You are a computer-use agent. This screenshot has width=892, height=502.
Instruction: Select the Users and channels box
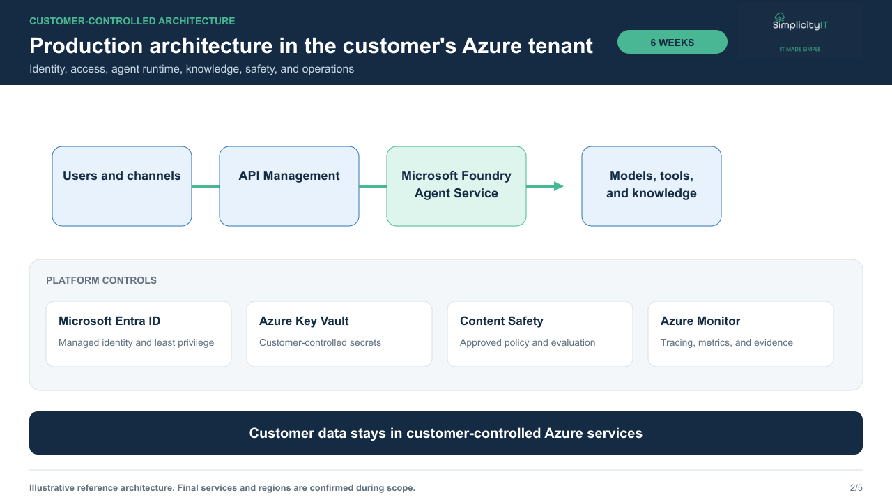click(122, 186)
